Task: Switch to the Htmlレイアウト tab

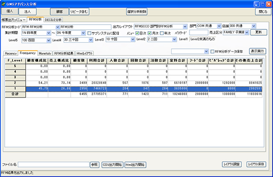Action: tap(84, 53)
